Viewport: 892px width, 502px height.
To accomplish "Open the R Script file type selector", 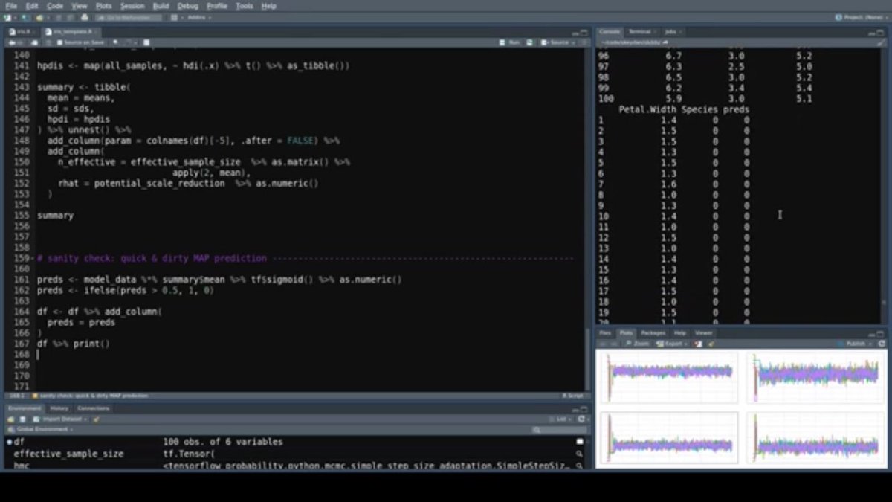I will (572, 396).
